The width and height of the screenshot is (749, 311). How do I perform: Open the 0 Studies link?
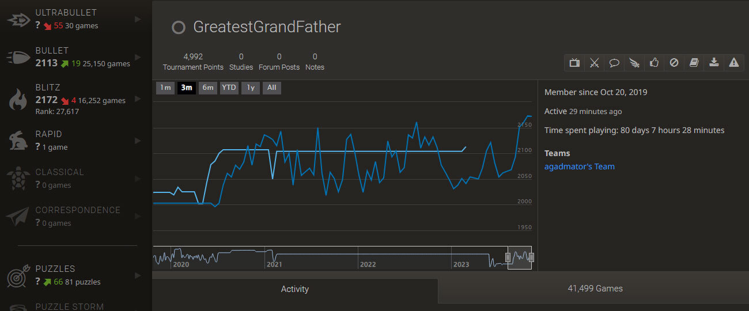point(241,62)
